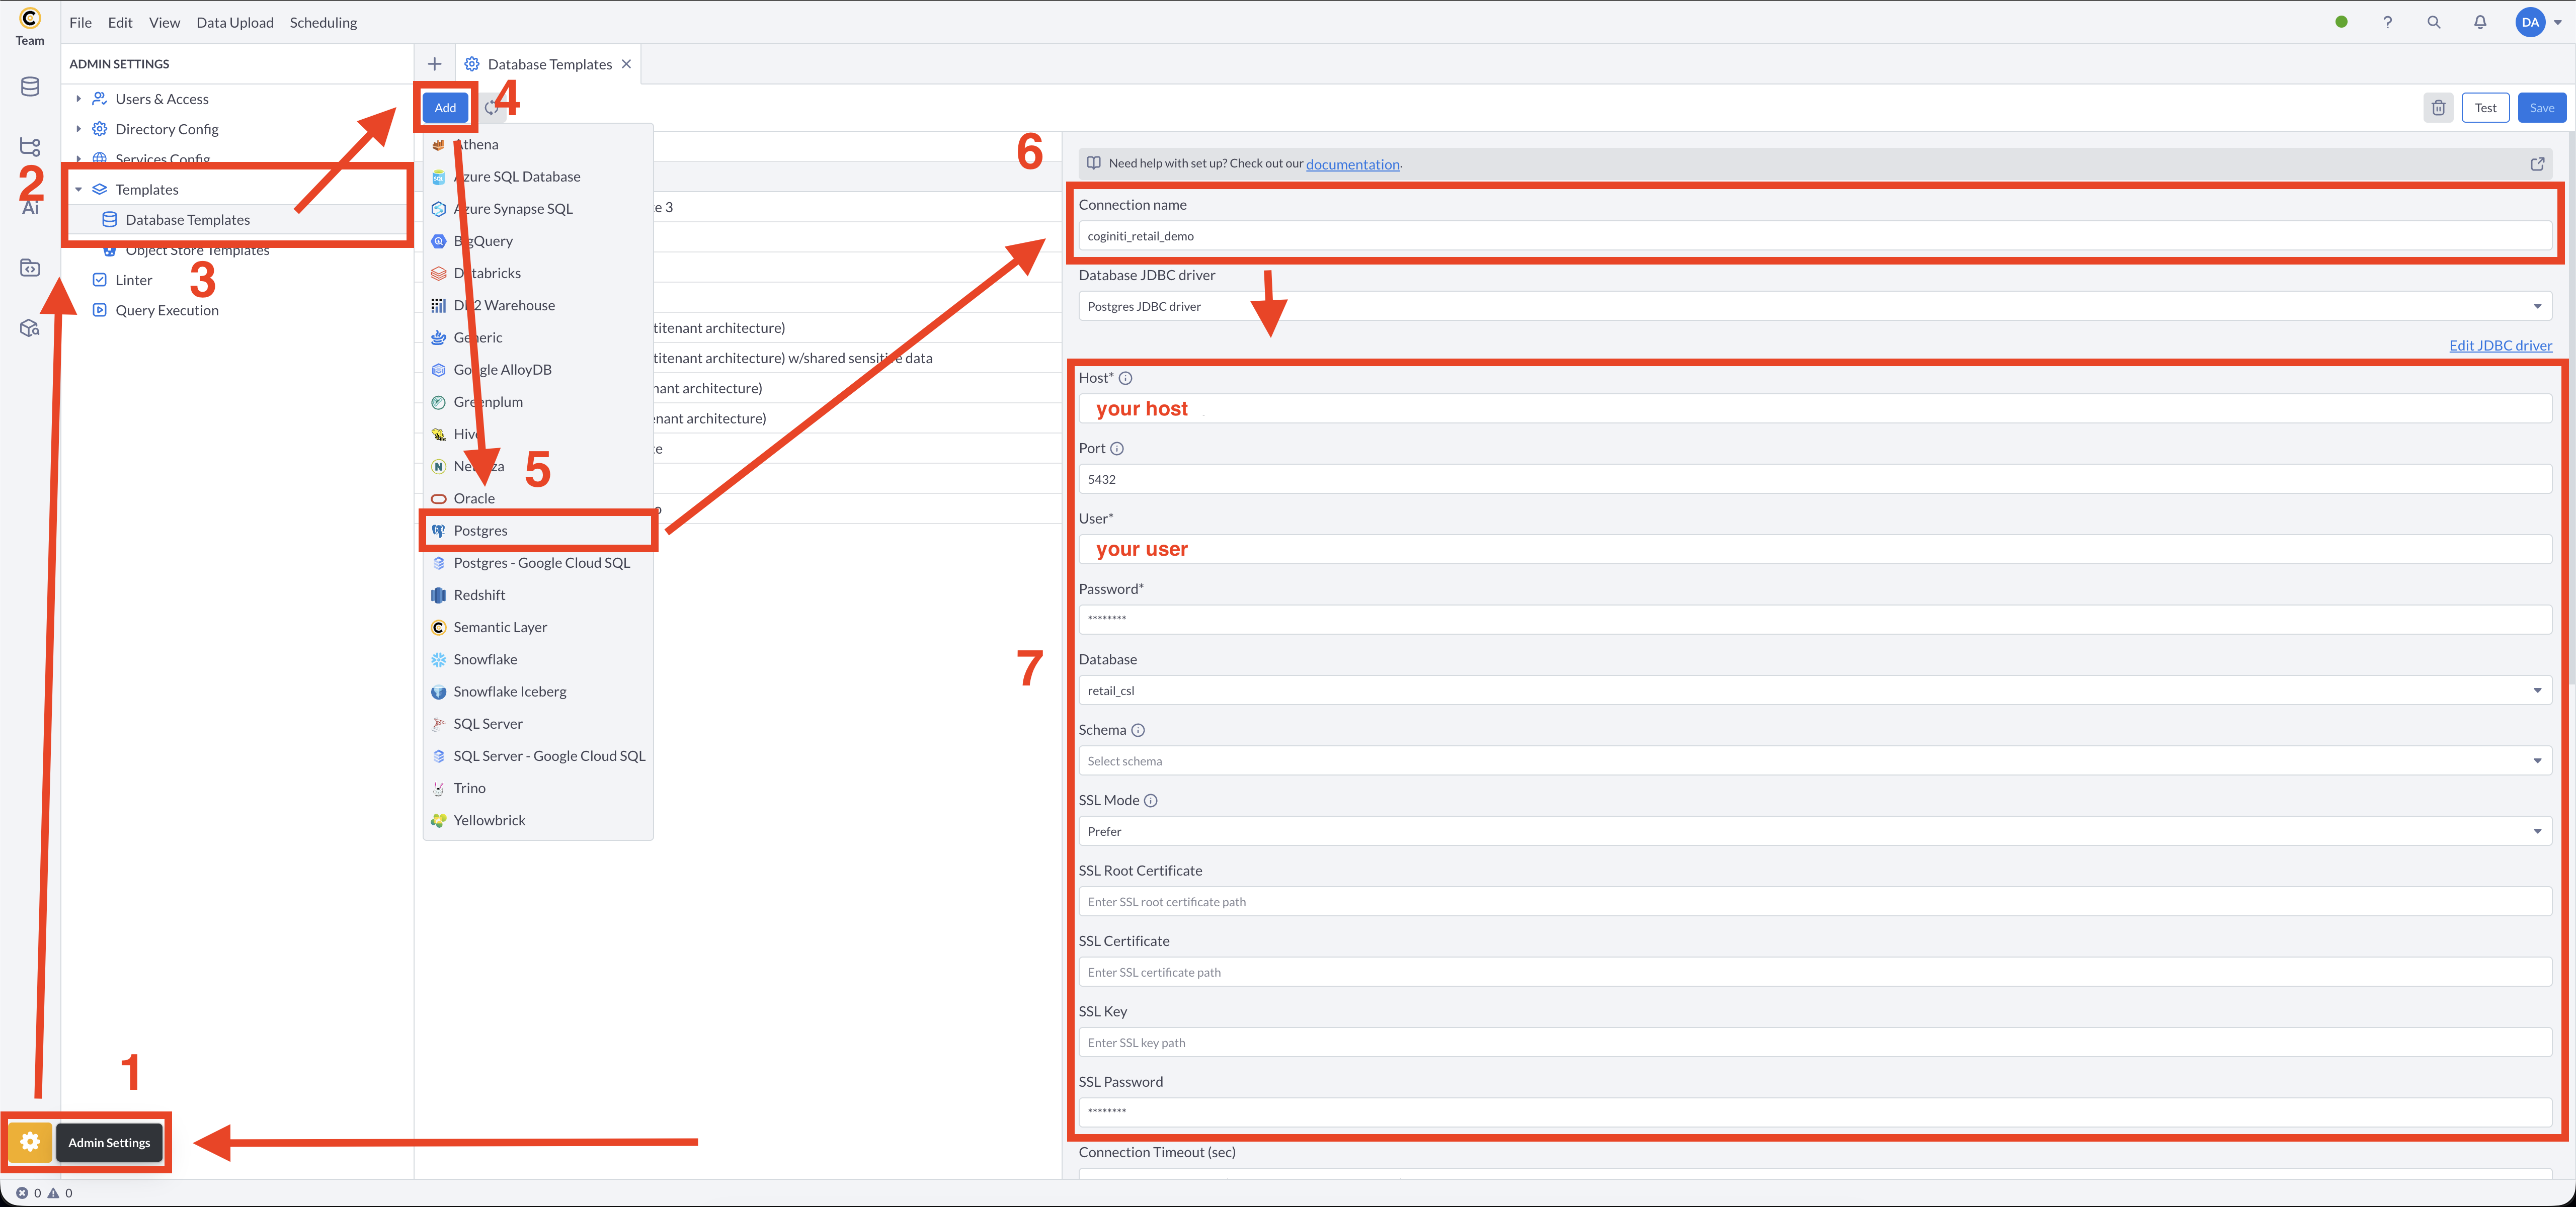
Task: Open the search catalog sidebar icon
Action: tap(30, 328)
